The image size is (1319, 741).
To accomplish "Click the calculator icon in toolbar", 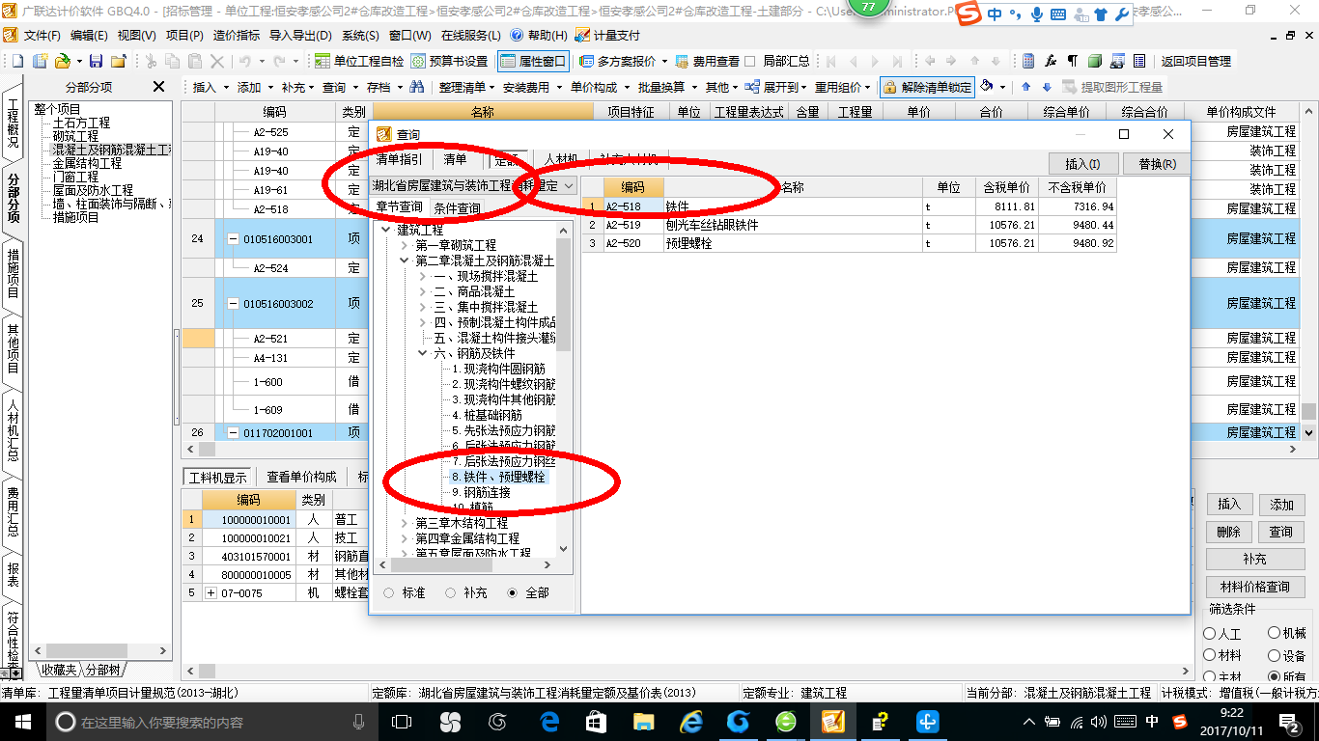I will [1028, 61].
